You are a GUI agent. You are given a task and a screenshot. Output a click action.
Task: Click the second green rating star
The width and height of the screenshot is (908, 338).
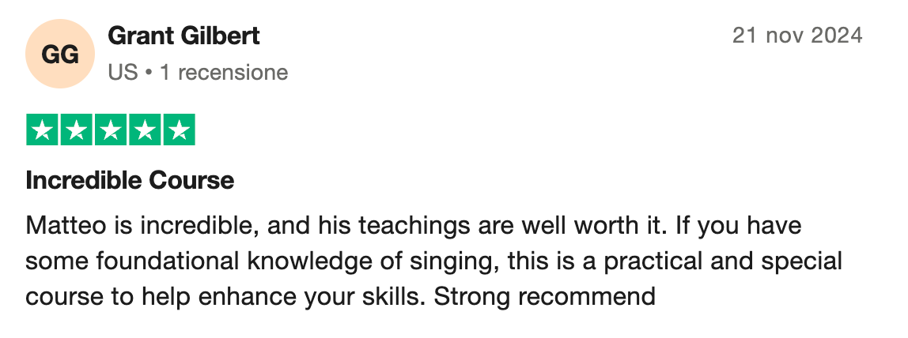coord(77,130)
